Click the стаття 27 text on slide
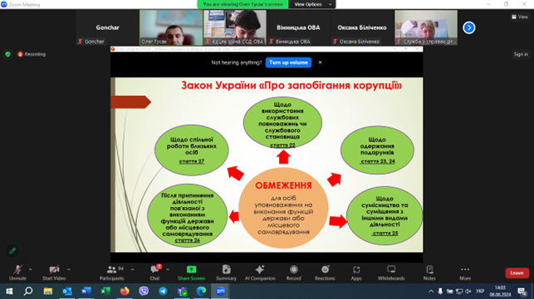Screen dimensions: 534x299 pos(191,161)
